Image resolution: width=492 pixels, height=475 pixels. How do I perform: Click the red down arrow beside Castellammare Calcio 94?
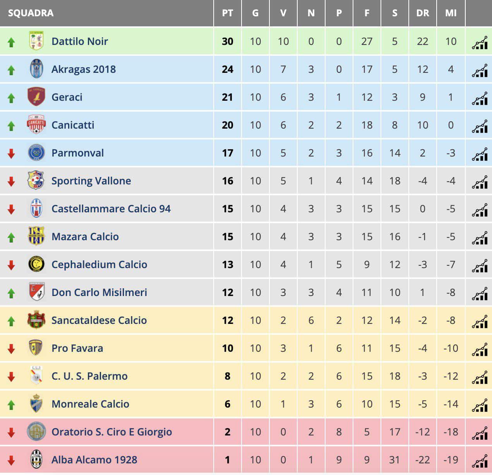point(11,210)
